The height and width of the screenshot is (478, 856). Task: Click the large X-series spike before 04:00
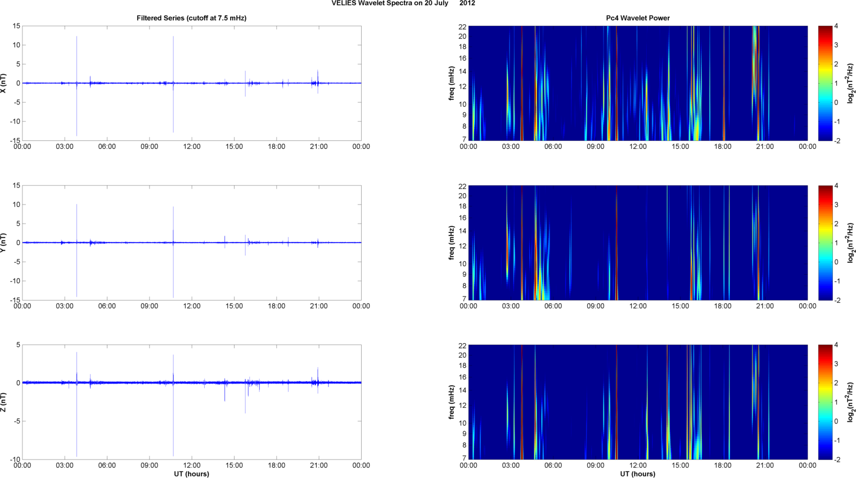point(77,56)
